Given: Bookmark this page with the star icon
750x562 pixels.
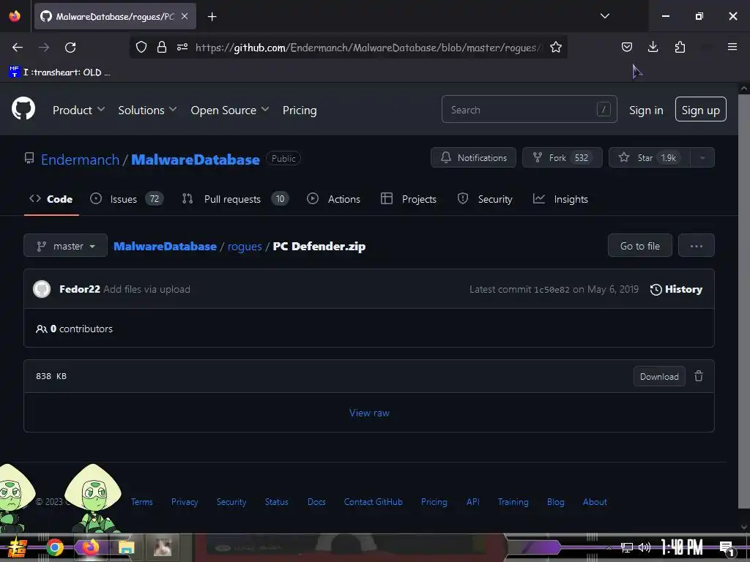Looking at the screenshot, I should [555, 47].
